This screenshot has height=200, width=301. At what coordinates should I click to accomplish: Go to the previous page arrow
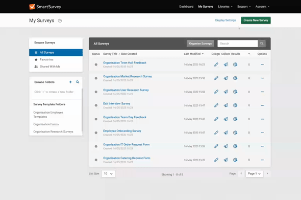click(241, 173)
